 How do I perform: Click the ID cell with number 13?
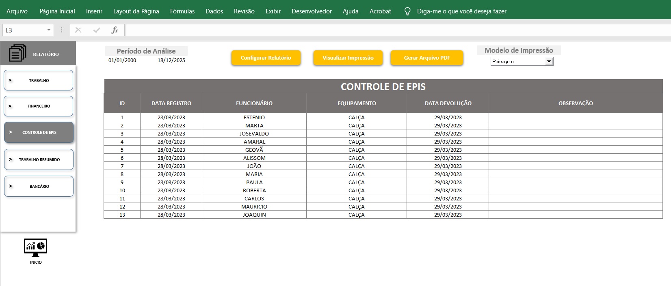pyautogui.click(x=122, y=215)
